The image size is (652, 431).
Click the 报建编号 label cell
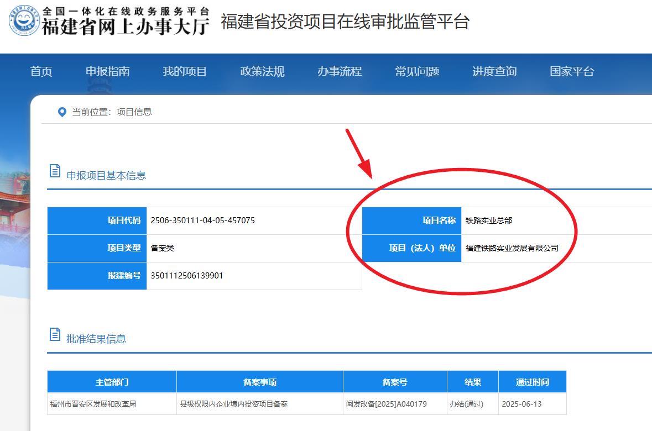[x=97, y=276]
